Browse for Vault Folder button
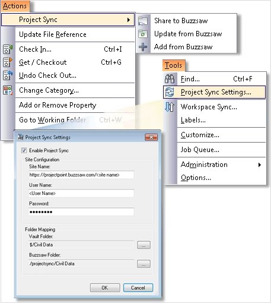The image size is (271, 303). coord(144,245)
